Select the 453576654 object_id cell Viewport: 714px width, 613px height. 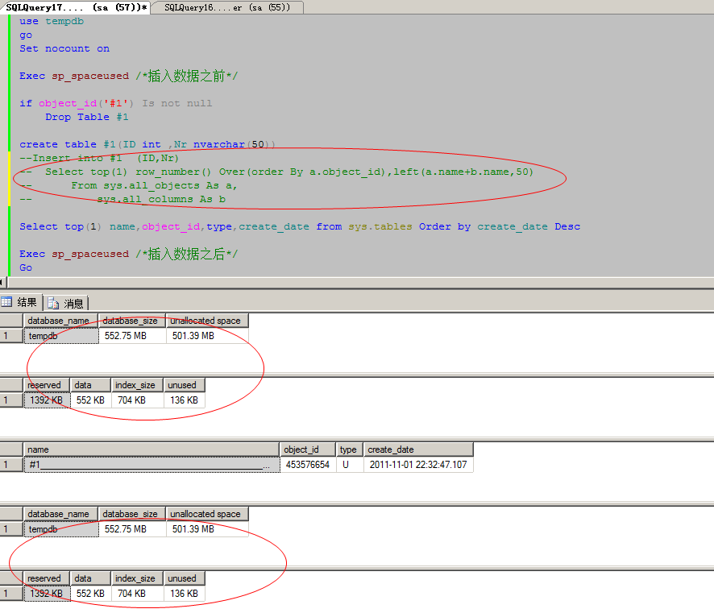[308, 465]
